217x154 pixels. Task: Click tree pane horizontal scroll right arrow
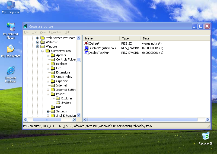click(x=74, y=119)
